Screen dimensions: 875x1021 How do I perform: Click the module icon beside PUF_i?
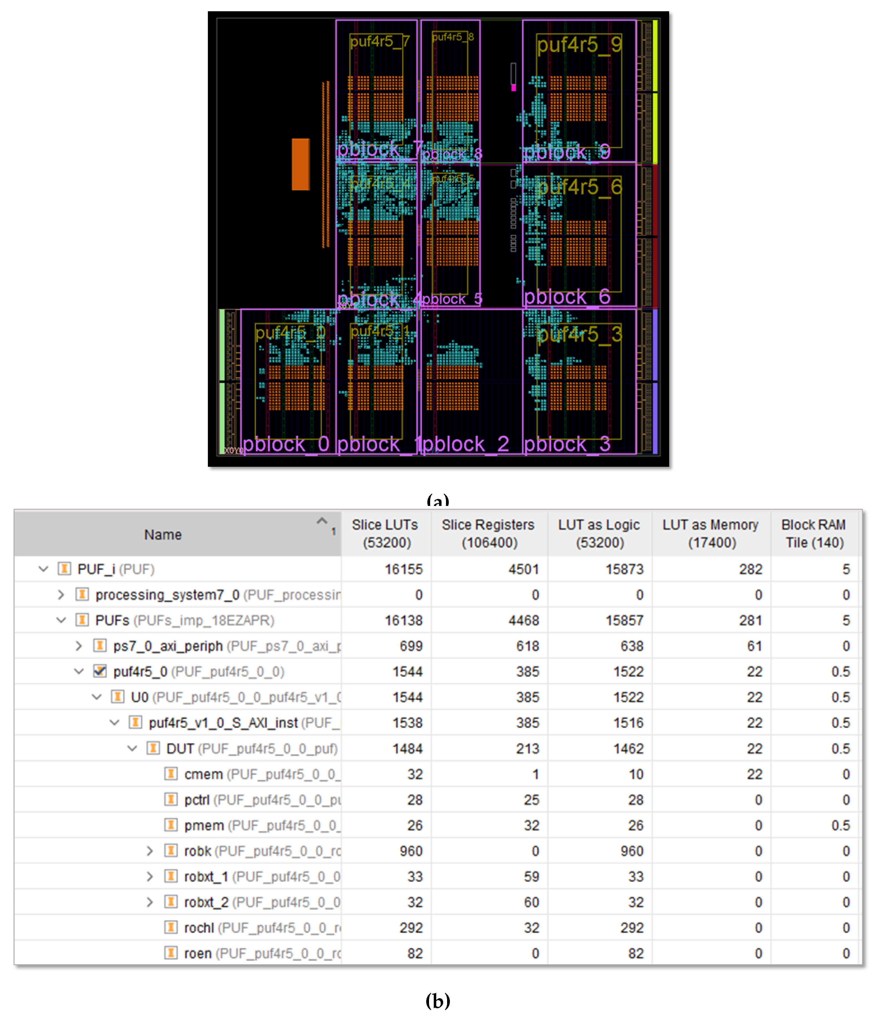(64, 569)
